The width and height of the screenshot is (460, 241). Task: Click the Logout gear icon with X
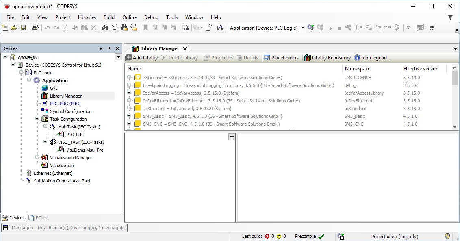320,28
